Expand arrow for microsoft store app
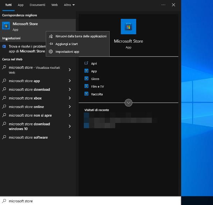213x205 pixels. tap(70, 81)
